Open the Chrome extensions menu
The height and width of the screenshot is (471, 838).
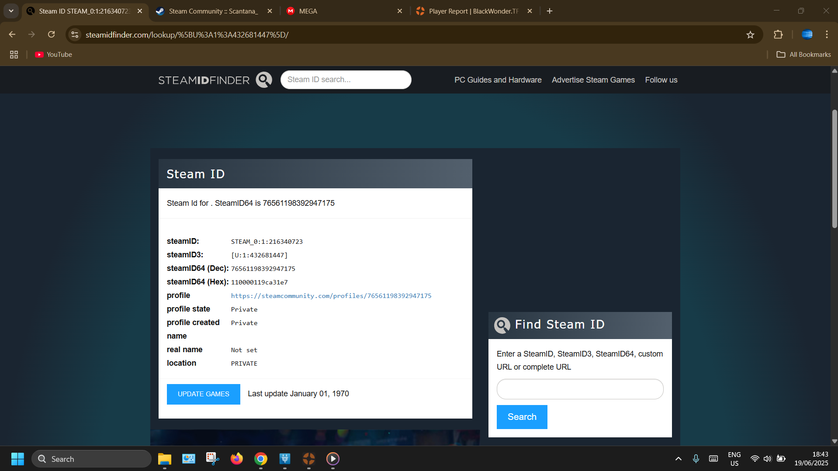pos(778,35)
